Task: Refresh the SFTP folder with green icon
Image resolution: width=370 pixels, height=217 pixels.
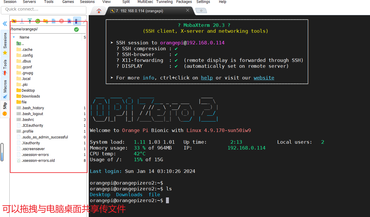Action: click(x=38, y=21)
